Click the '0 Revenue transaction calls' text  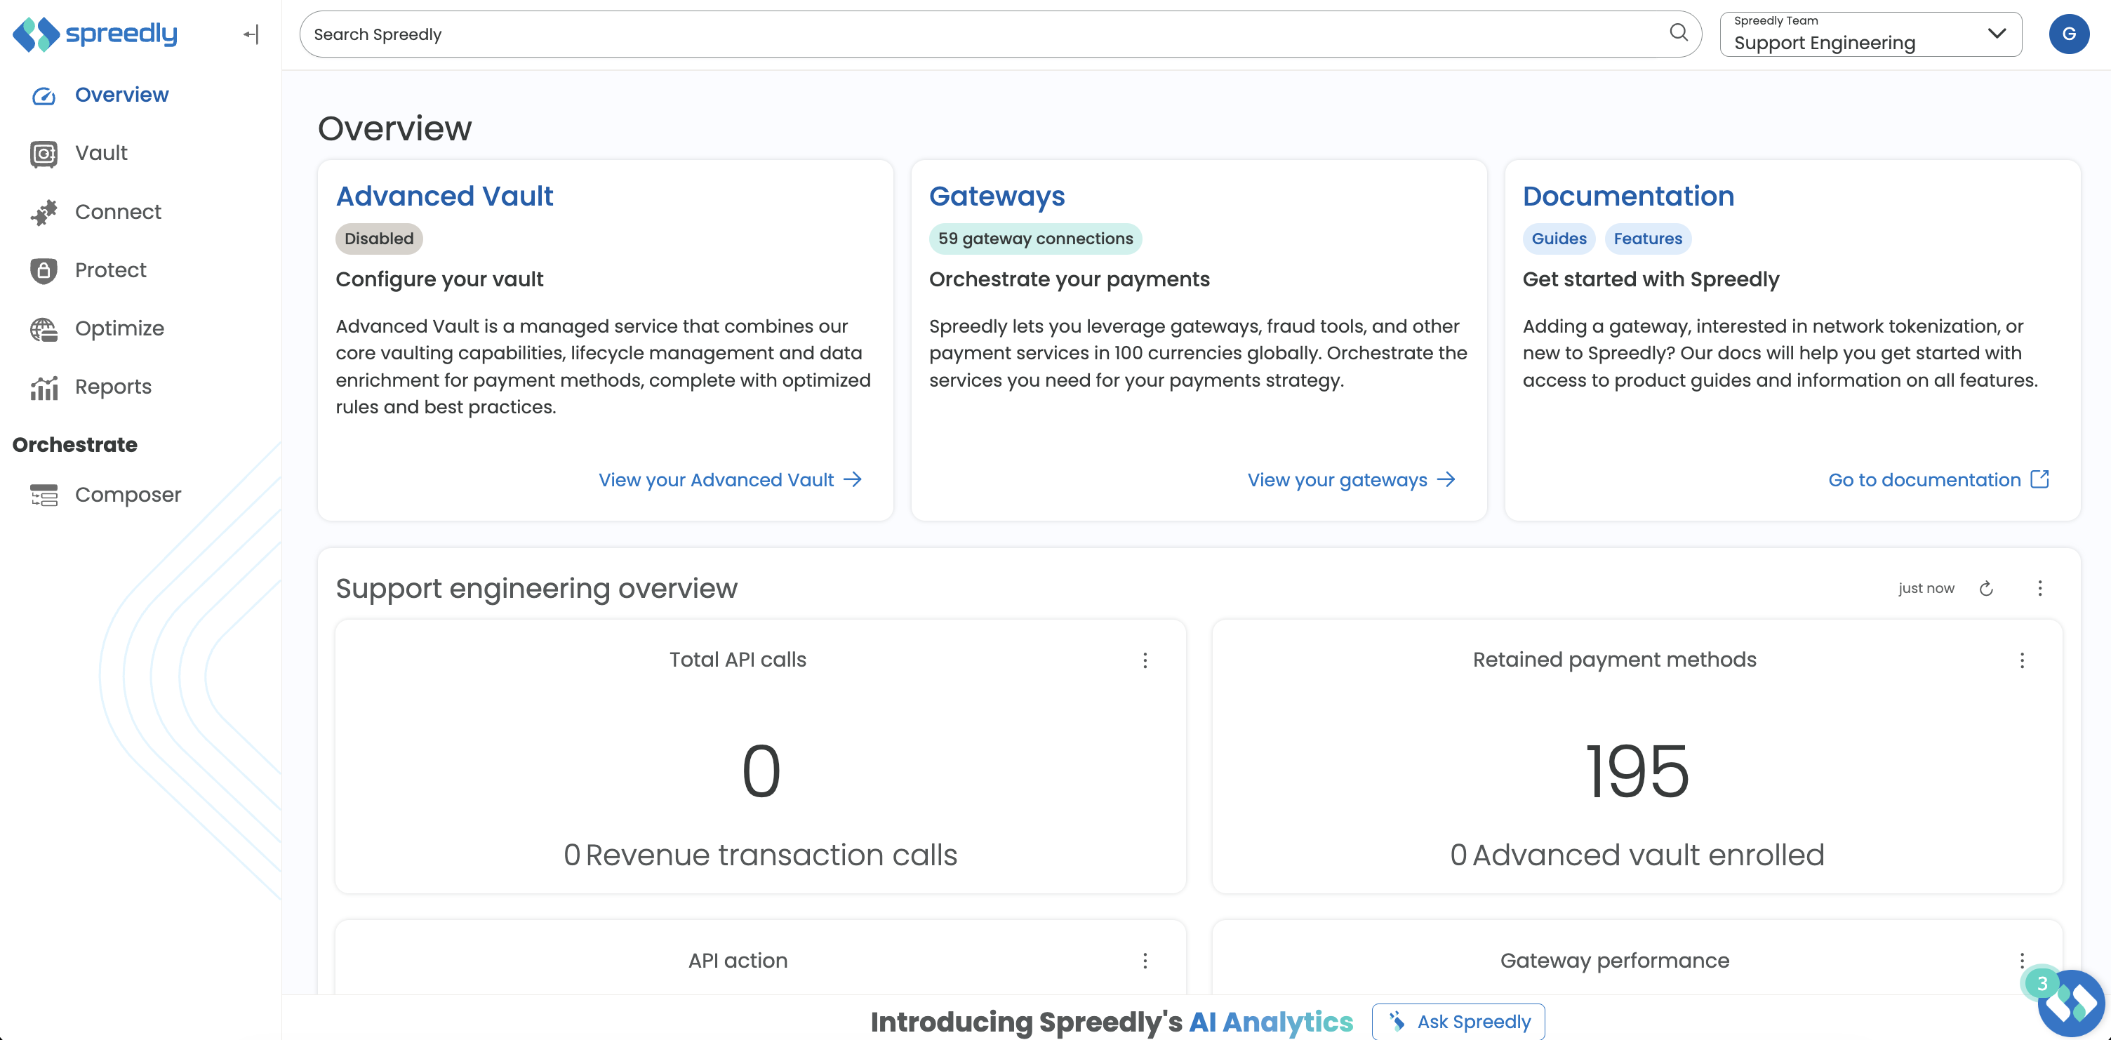tap(759, 855)
